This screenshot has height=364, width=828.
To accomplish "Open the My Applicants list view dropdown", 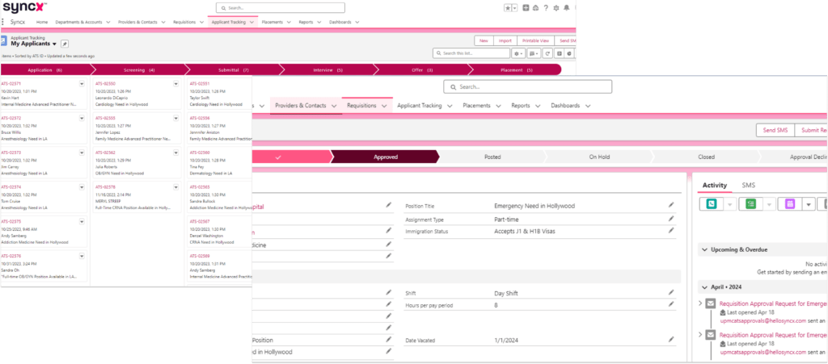I will 54,43.
